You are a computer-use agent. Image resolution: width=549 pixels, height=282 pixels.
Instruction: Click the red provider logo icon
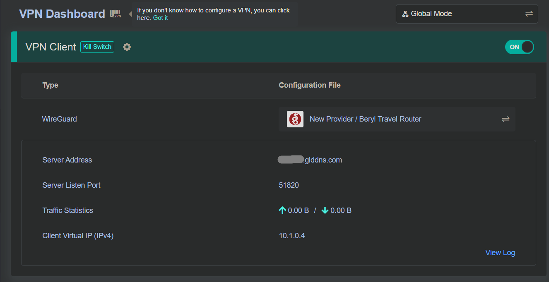(x=295, y=119)
